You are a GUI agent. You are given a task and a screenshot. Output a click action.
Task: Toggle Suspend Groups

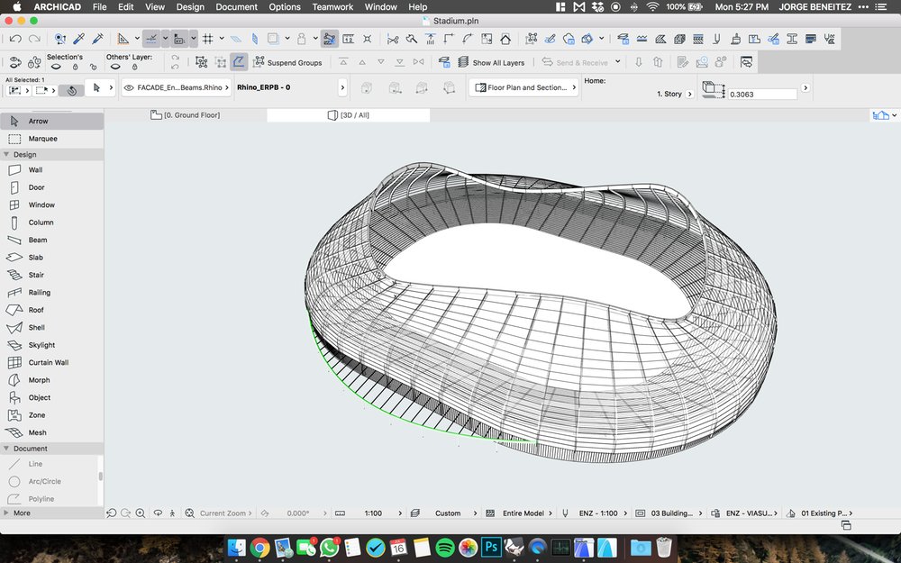pyautogui.click(x=288, y=62)
